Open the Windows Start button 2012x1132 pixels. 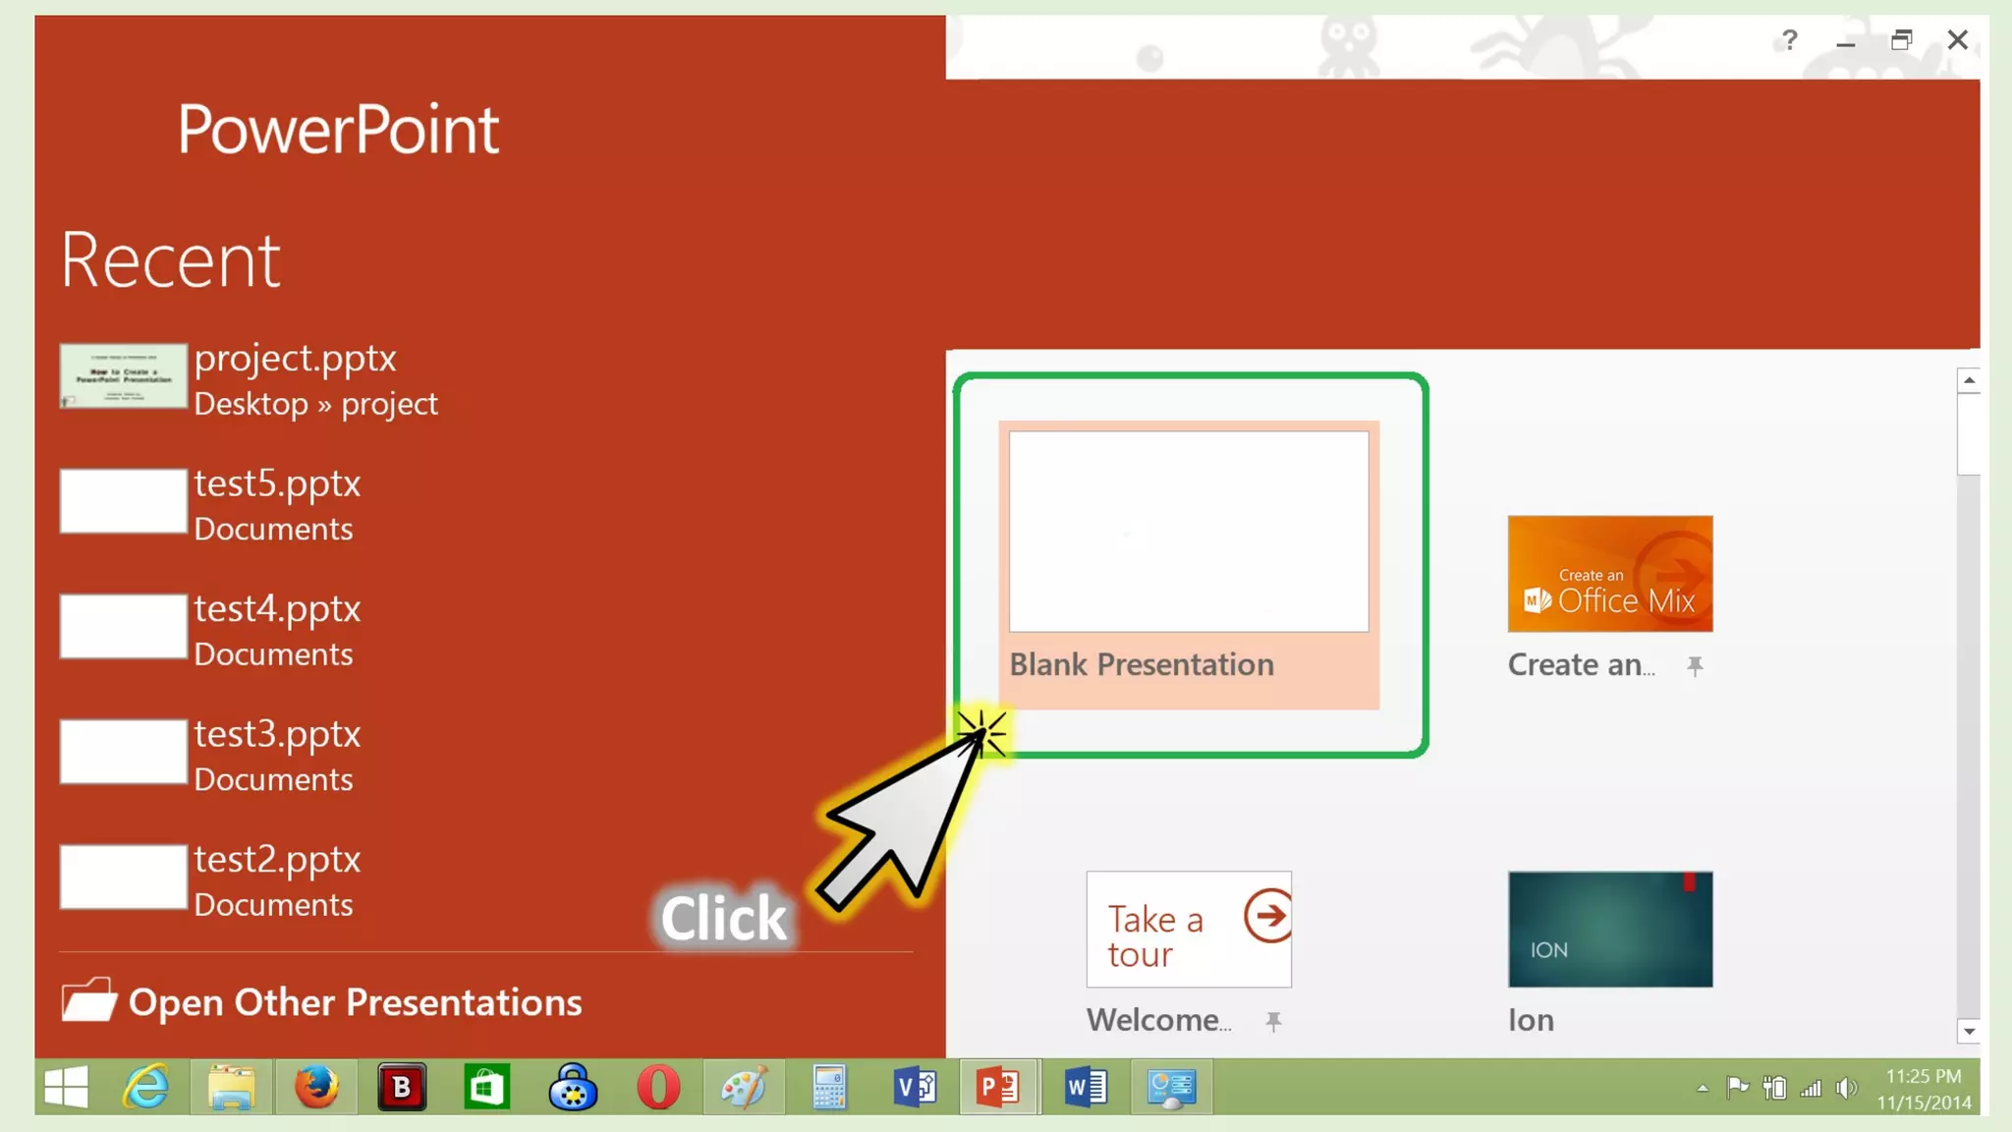66,1088
